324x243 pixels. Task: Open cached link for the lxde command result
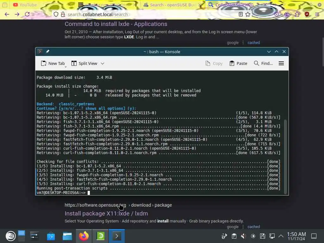point(253,43)
